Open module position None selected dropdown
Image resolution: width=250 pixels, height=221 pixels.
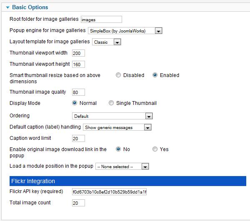pos(122,166)
